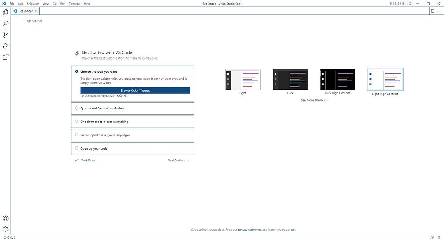Open the Explorer view in activity bar
The image size is (444, 240).
(5, 12)
